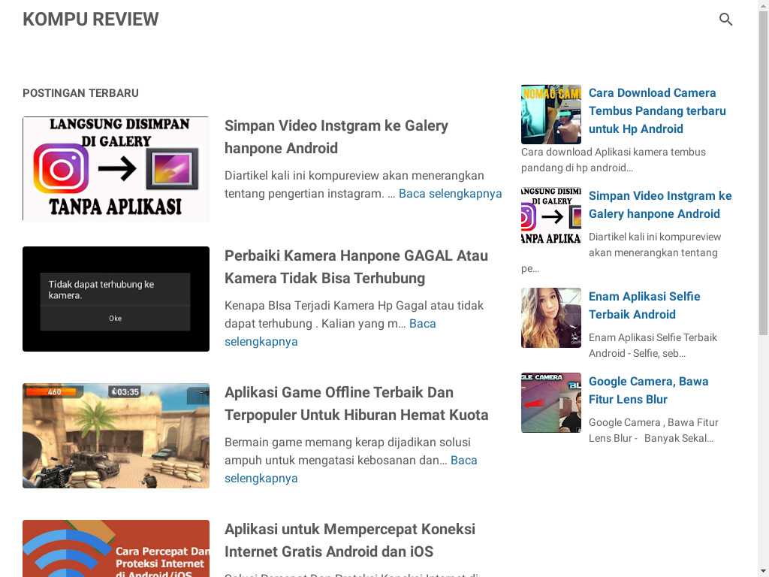The height and width of the screenshot is (577, 769).
Task: Click the page vertical scrollbar thumb
Action: coord(763,172)
